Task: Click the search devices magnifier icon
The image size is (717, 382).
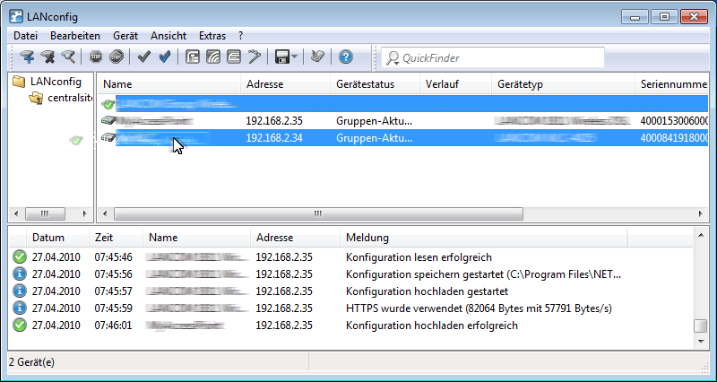Action: pos(68,57)
